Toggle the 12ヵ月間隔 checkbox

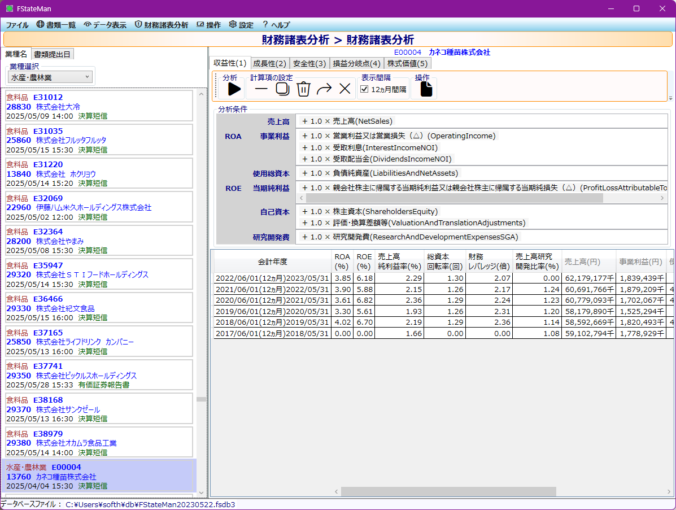pos(364,89)
